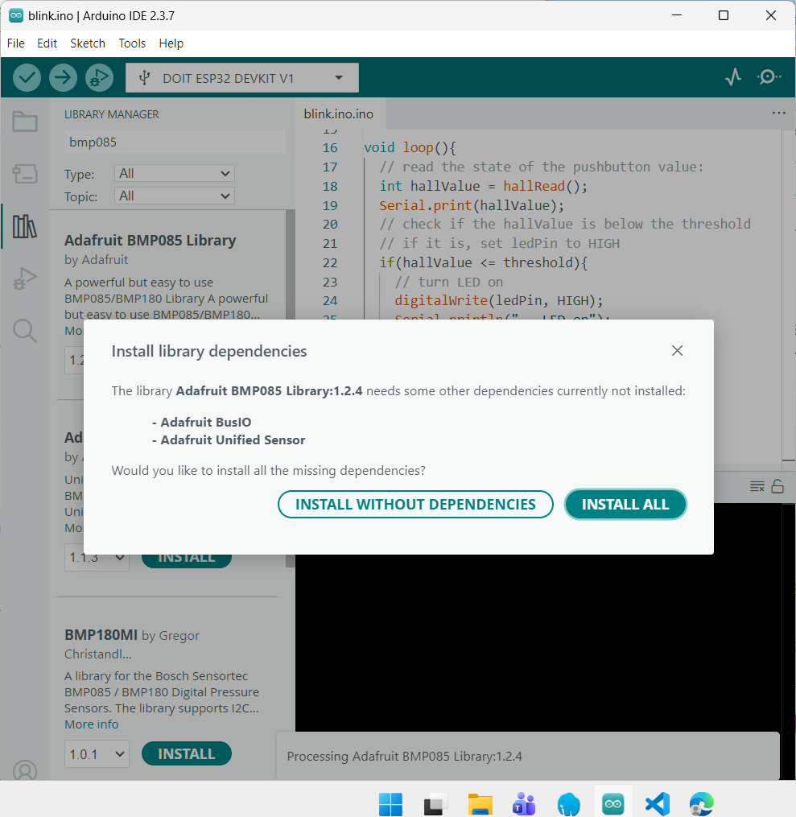Open the Debug sidebar icon
Screen dimensions: 796x817
[25, 279]
